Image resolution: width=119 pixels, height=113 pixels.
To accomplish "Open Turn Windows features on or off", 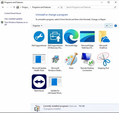I will click(16, 23).
